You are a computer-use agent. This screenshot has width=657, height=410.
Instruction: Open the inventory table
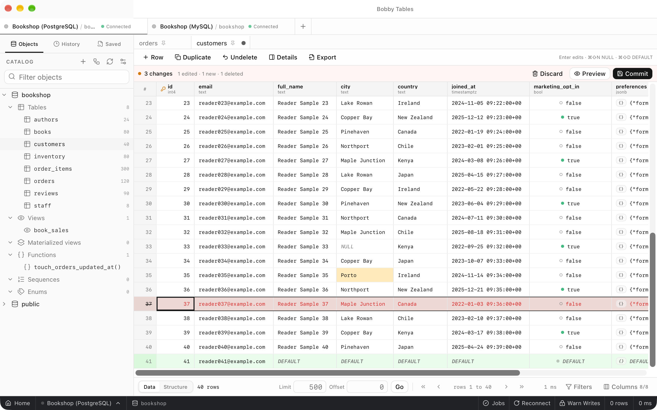(67, 157)
